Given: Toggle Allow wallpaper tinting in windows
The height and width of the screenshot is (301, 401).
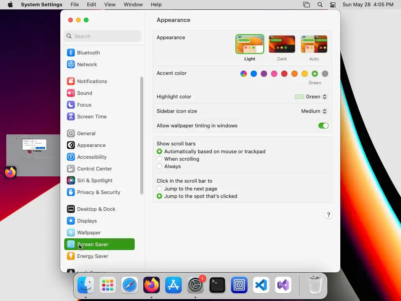Looking at the screenshot, I should (323, 126).
